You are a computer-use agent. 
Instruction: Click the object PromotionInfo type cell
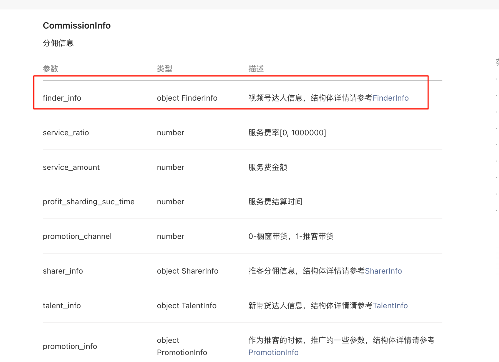[182, 346]
